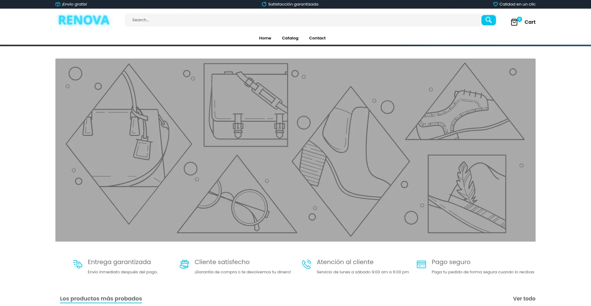This screenshot has height=306, width=591.
Task: Click the free shipping box icon
Action: [58, 4]
